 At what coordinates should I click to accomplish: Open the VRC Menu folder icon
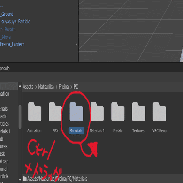pos(160,112)
